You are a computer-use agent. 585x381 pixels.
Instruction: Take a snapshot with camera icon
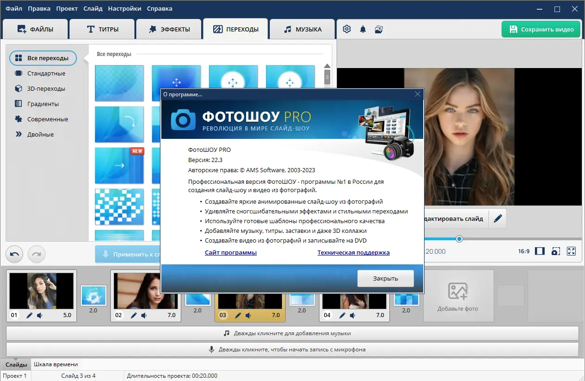pyautogui.click(x=555, y=251)
